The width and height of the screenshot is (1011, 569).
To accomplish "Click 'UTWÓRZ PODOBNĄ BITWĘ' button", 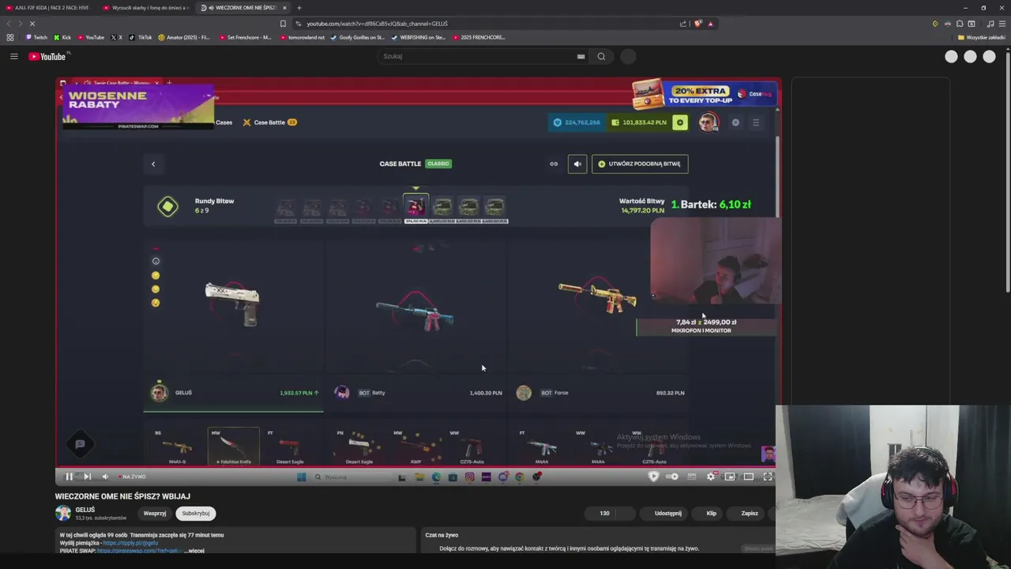I will tap(640, 164).
